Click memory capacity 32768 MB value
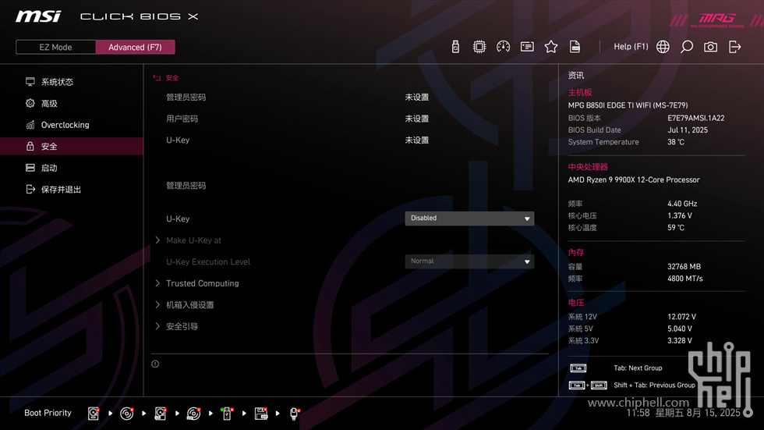This screenshot has width=764, height=430. point(684,267)
